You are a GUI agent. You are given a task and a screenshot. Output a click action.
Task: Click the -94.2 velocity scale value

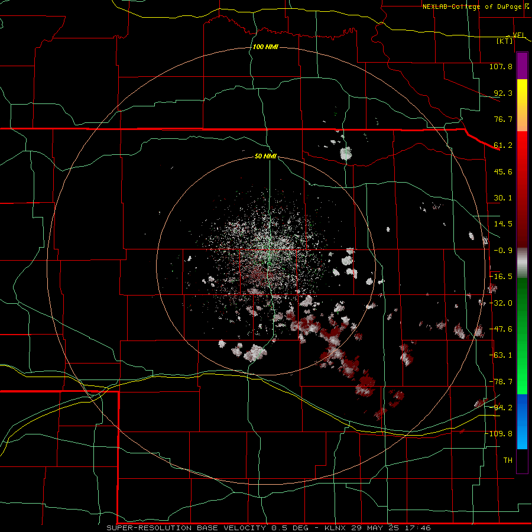[501, 408]
